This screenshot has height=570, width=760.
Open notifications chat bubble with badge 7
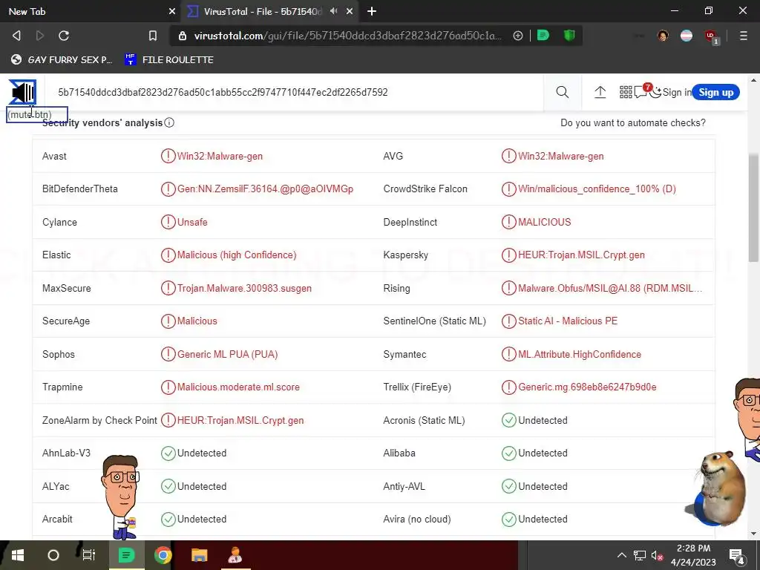tap(642, 91)
